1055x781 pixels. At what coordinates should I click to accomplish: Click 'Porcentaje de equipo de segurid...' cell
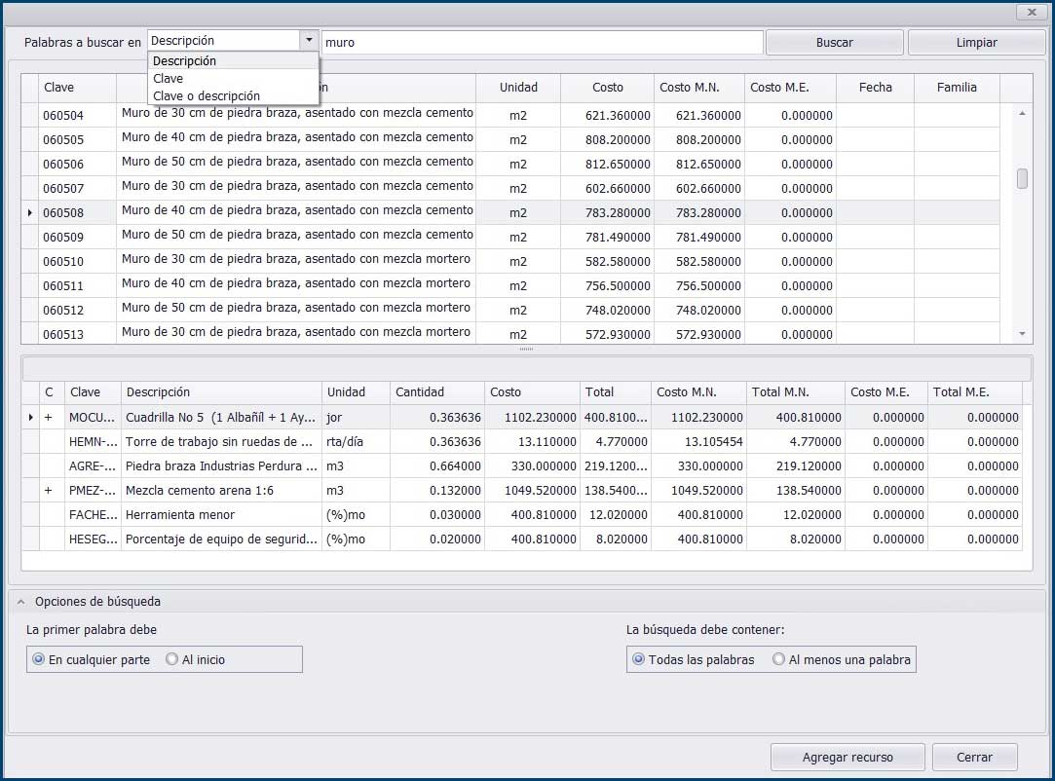coord(221,539)
